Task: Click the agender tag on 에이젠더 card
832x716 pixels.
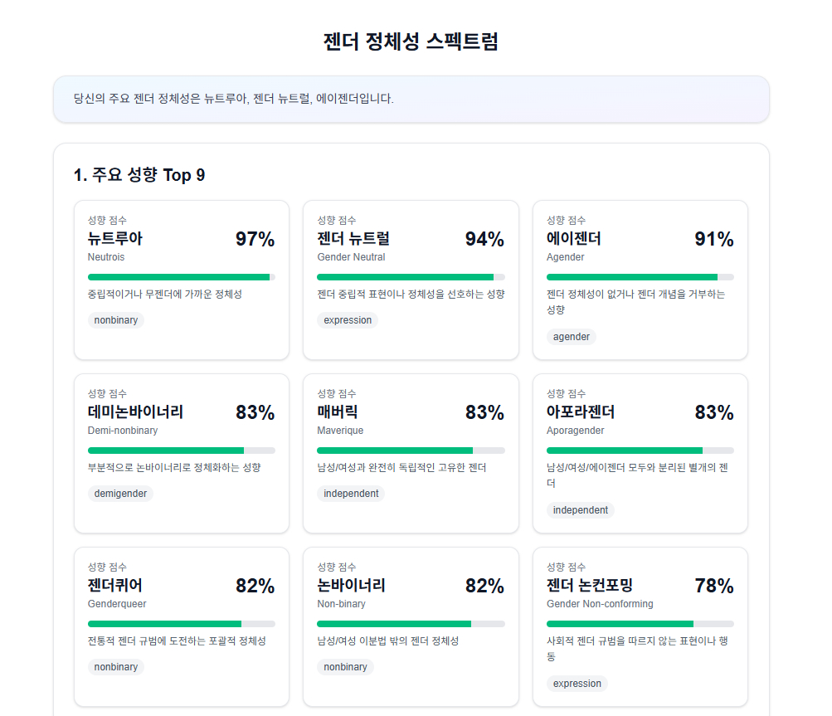Action: tap(572, 337)
